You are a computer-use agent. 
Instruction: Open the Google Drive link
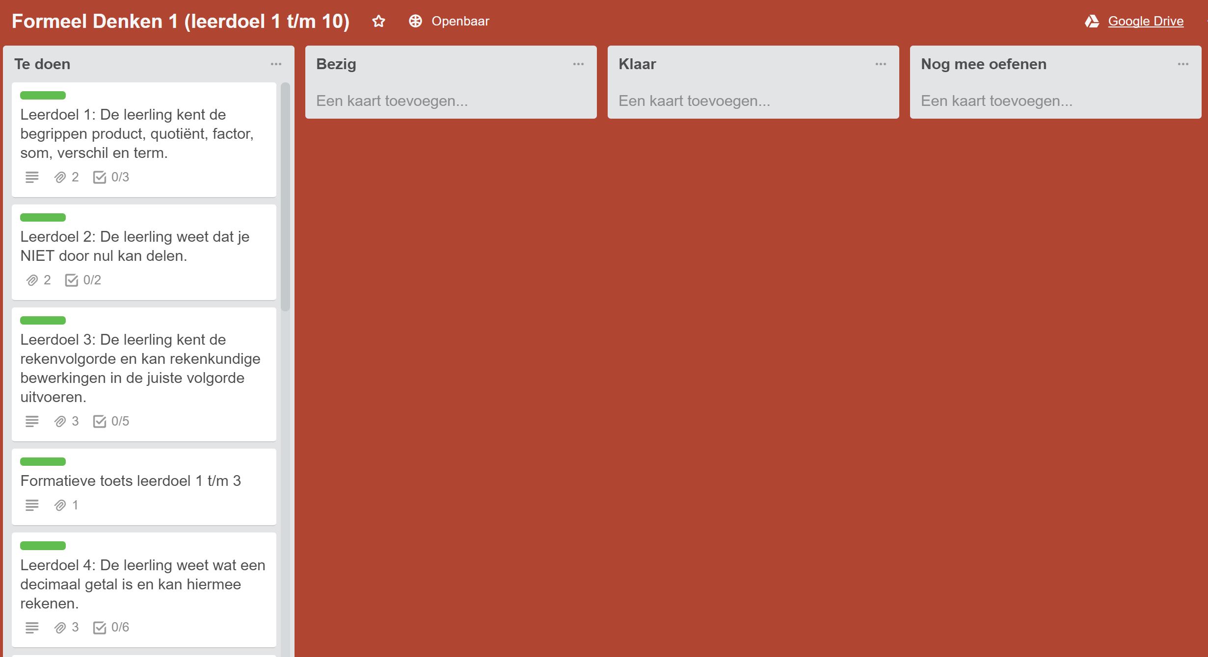pyautogui.click(x=1145, y=21)
